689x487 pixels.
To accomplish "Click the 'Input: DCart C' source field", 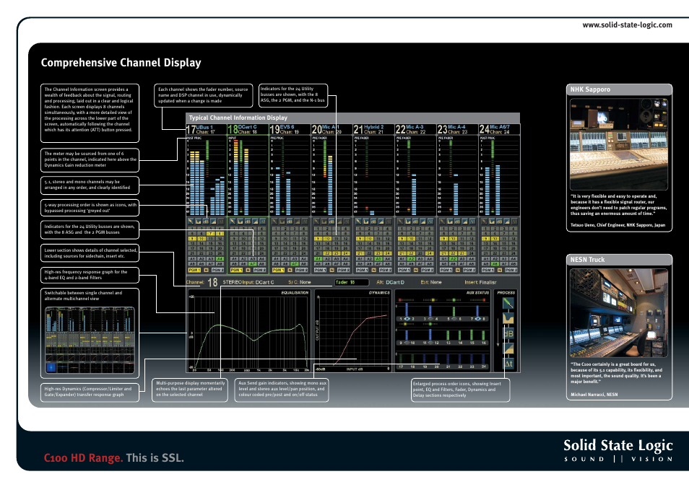I will pyautogui.click(x=258, y=282).
